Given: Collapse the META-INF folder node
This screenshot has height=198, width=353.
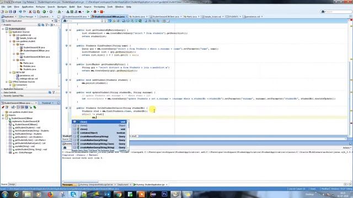Looking at the screenshot, I should coord(10,73).
